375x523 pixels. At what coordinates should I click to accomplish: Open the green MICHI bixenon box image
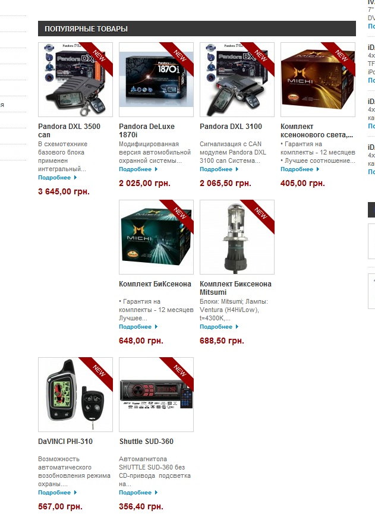(x=156, y=237)
